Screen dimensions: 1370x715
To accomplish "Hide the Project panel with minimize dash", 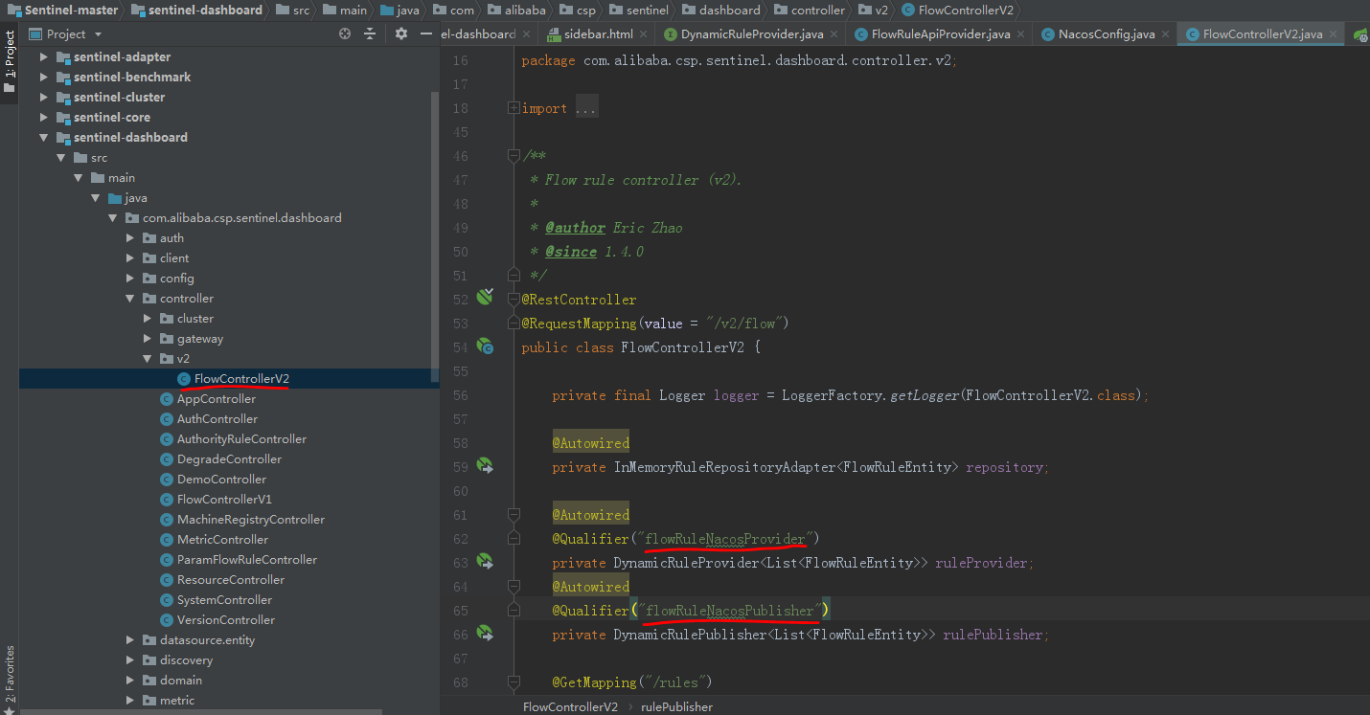I will pos(426,34).
